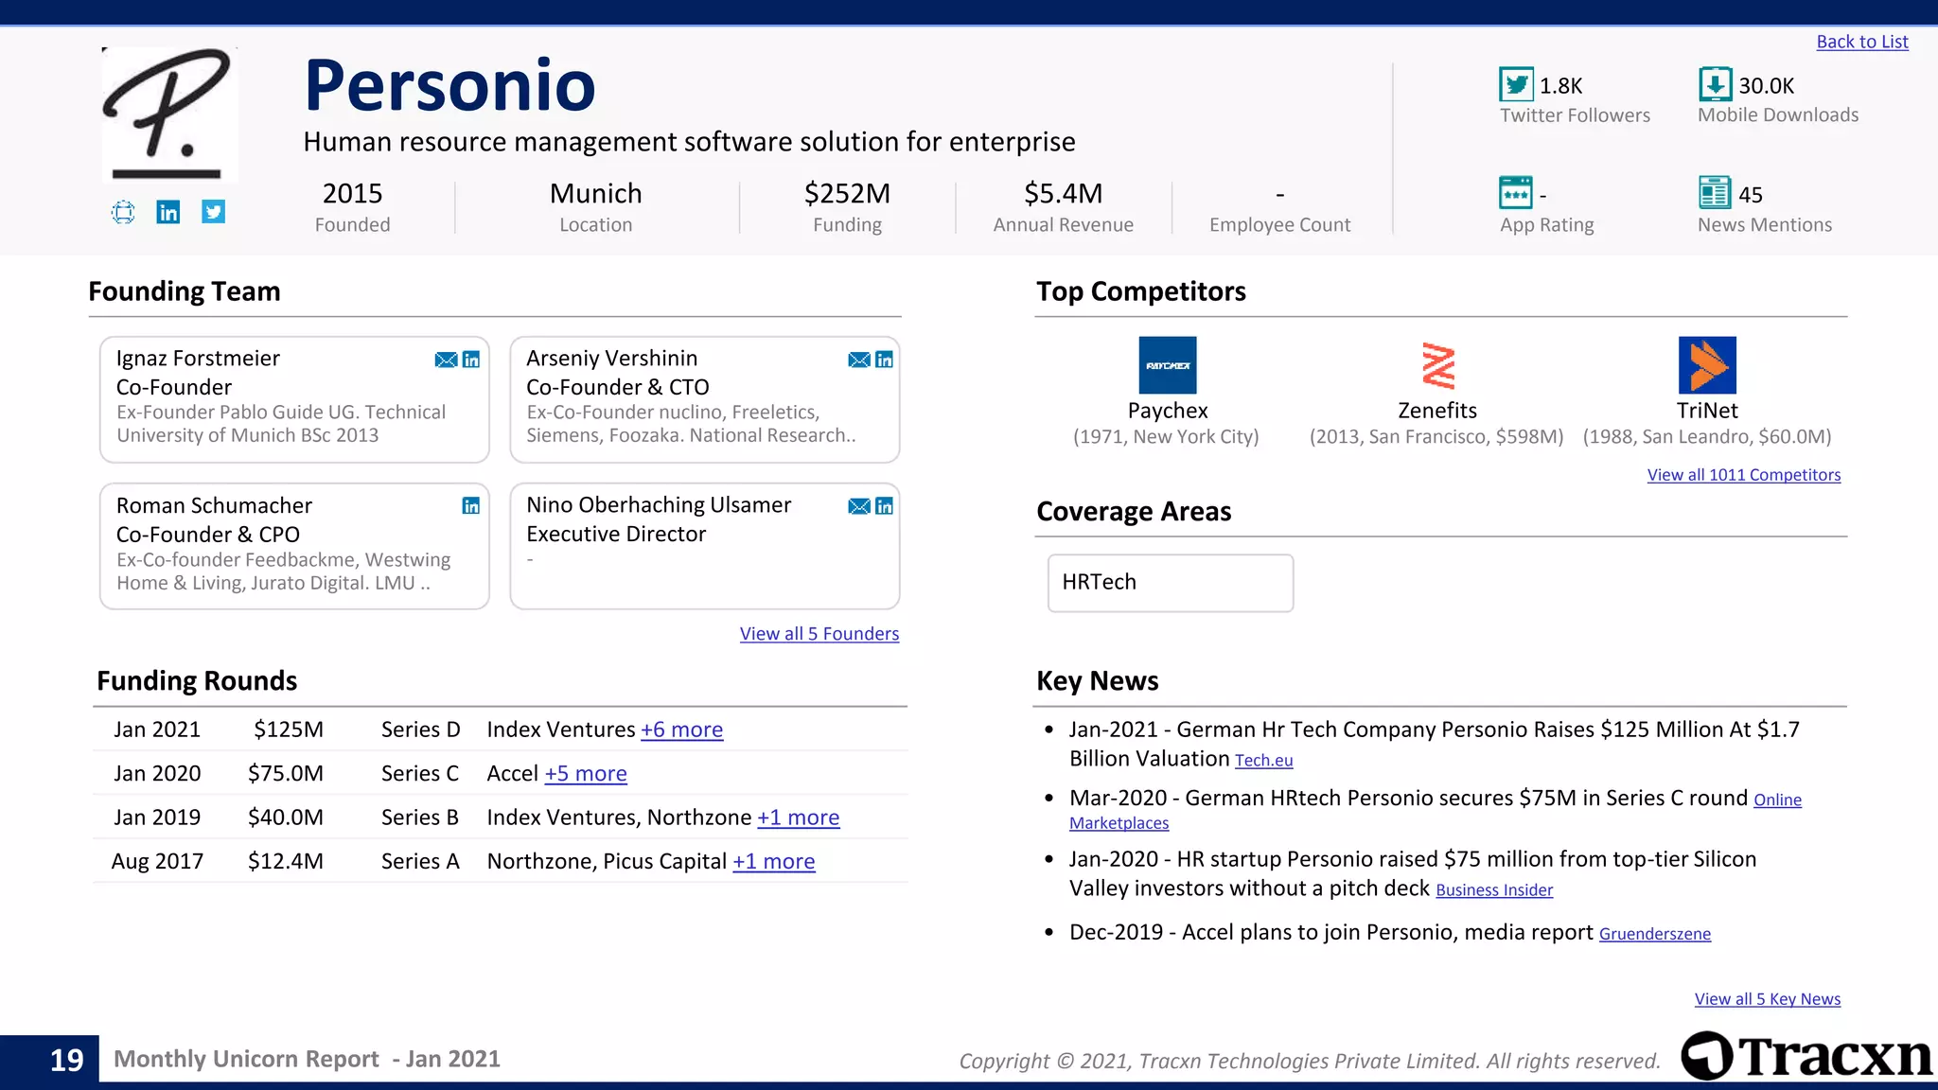Screen dimensions: 1938x1090
Task: Click the TriNet competitor logo
Action: (1707, 365)
